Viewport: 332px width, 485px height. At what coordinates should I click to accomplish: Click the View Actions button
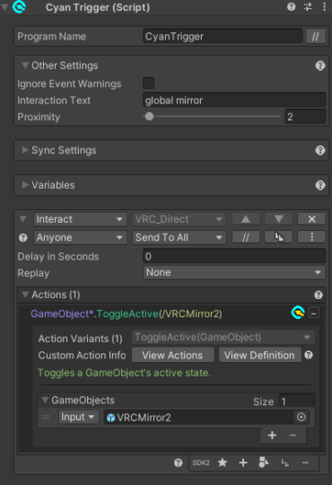[x=173, y=355]
